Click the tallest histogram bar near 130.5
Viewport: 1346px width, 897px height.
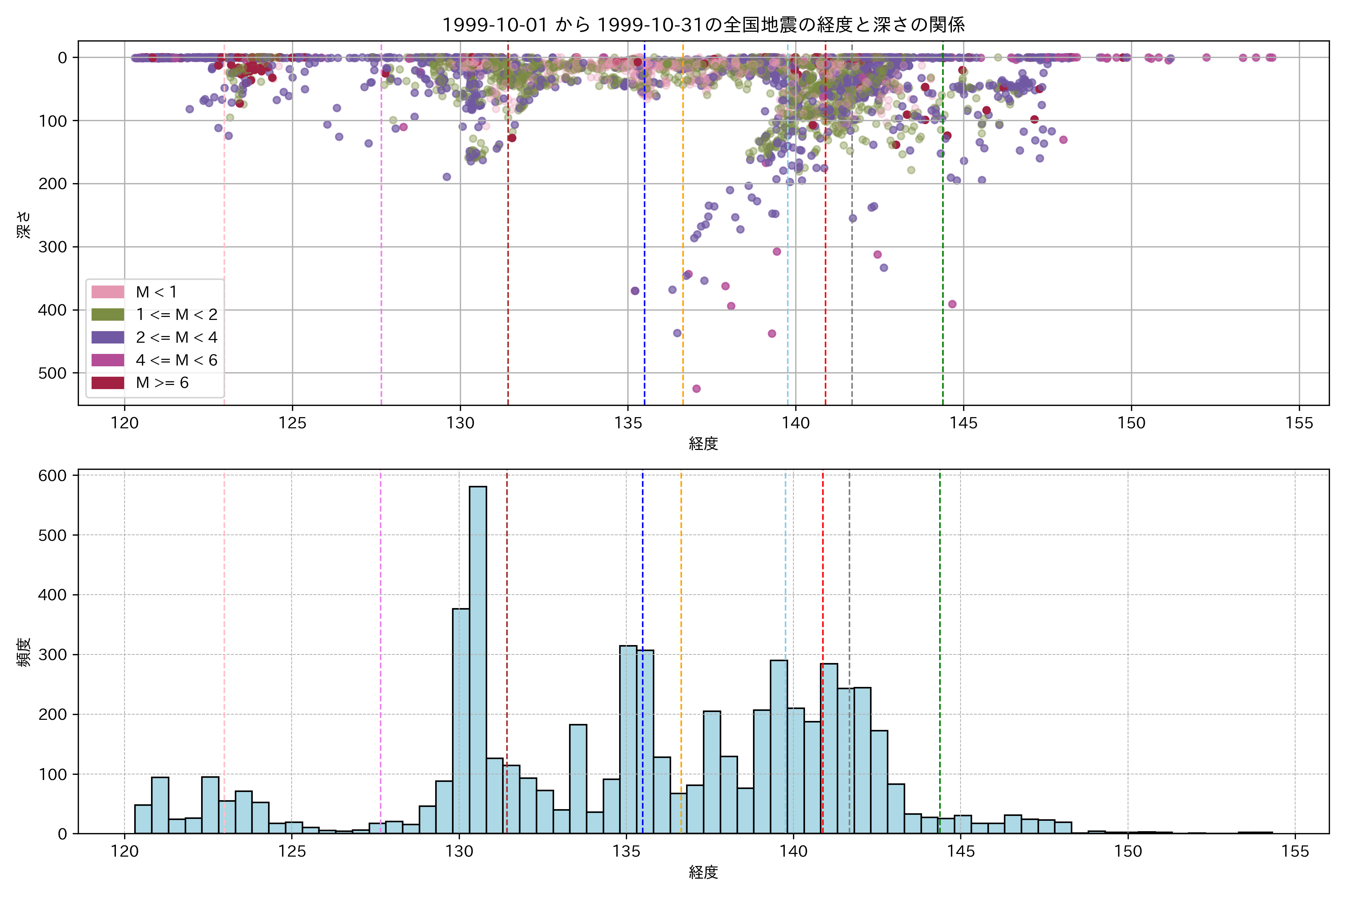tap(478, 658)
